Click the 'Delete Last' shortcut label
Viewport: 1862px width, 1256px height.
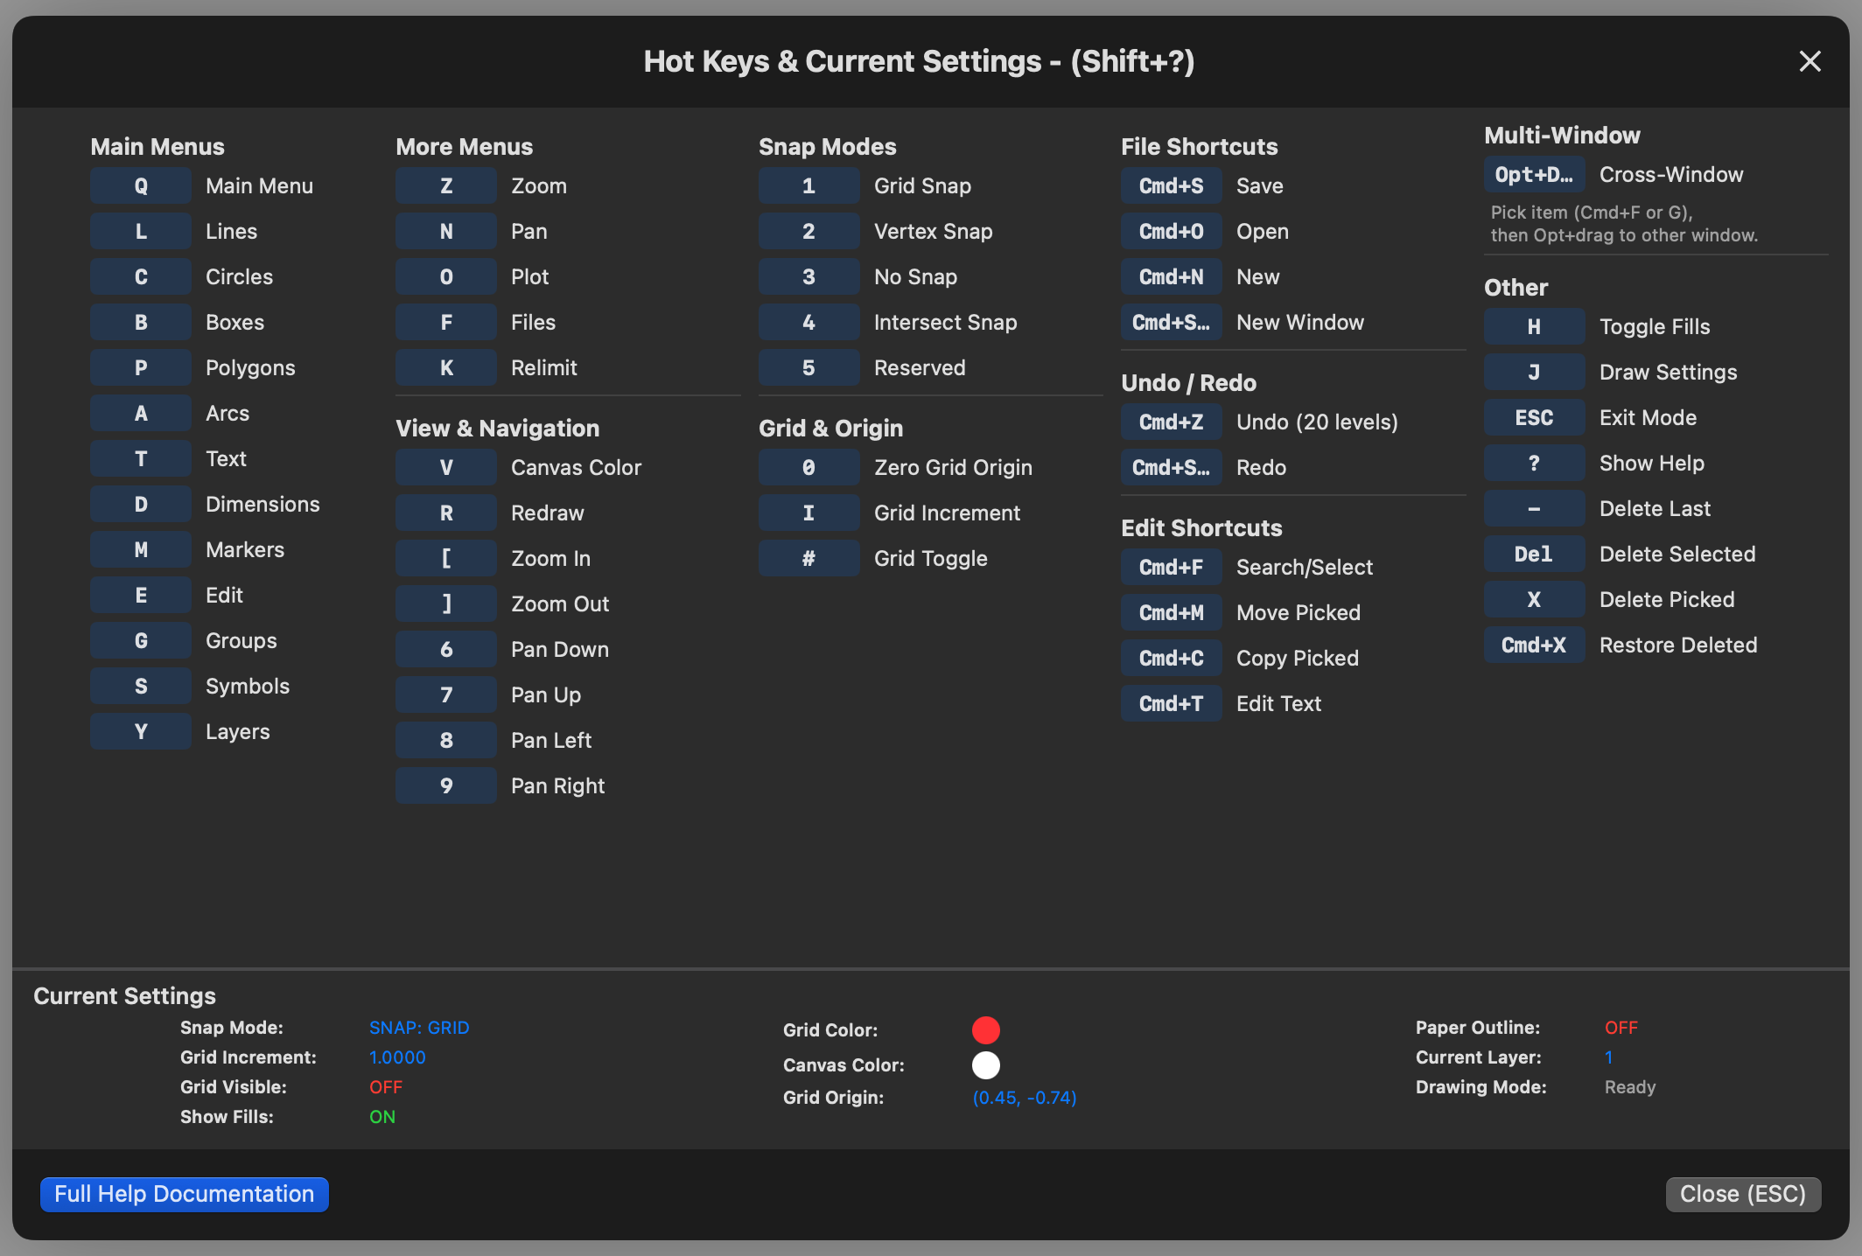tap(1655, 508)
